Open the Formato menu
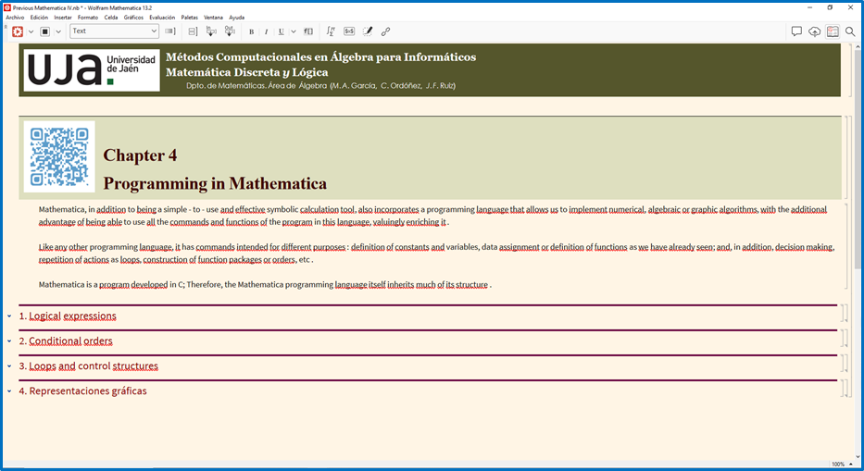Viewport: 864px width, 471px height. point(88,18)
